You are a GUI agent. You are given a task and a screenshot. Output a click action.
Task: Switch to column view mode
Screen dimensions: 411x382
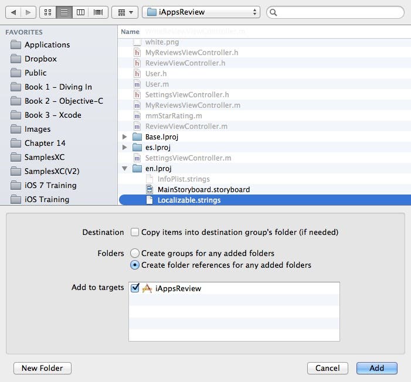81,12
